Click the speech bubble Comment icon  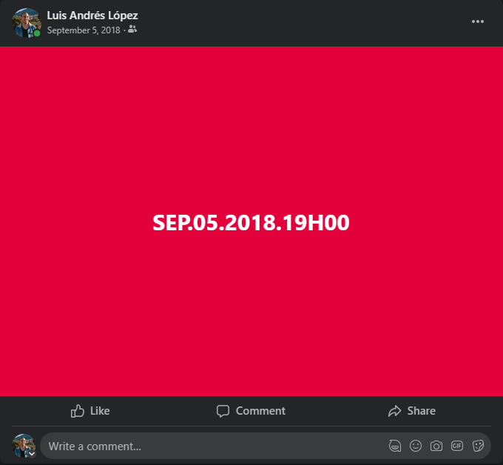[223, 411]
